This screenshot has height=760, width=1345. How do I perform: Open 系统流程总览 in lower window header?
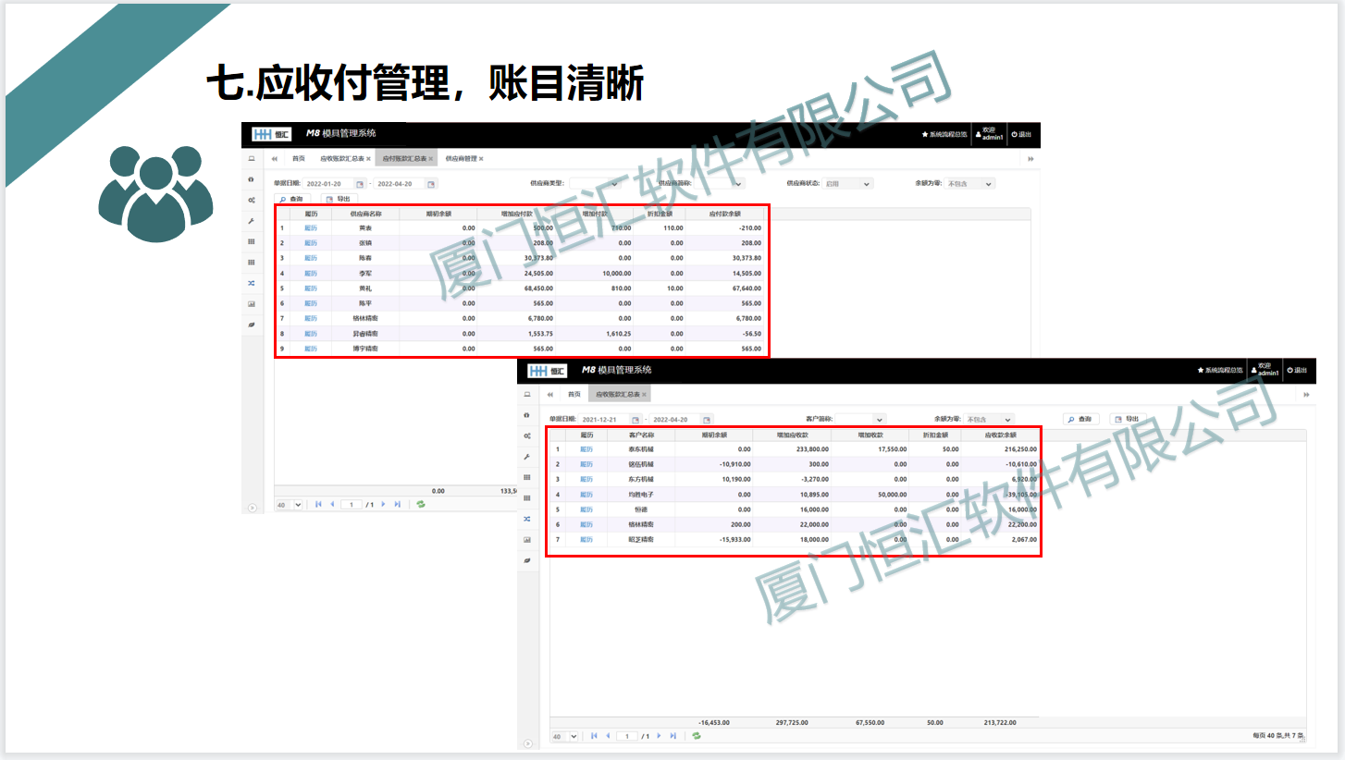tap(1222, 370)
